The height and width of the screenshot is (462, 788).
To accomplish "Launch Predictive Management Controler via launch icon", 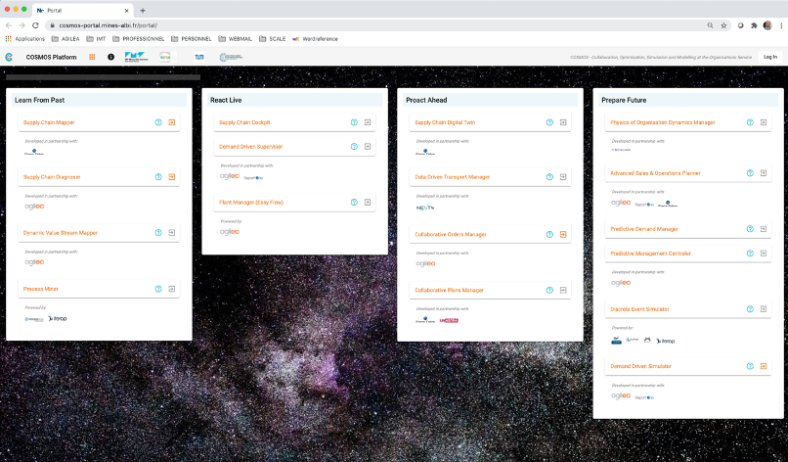I will pyautogui.click(x=764, y=254).
